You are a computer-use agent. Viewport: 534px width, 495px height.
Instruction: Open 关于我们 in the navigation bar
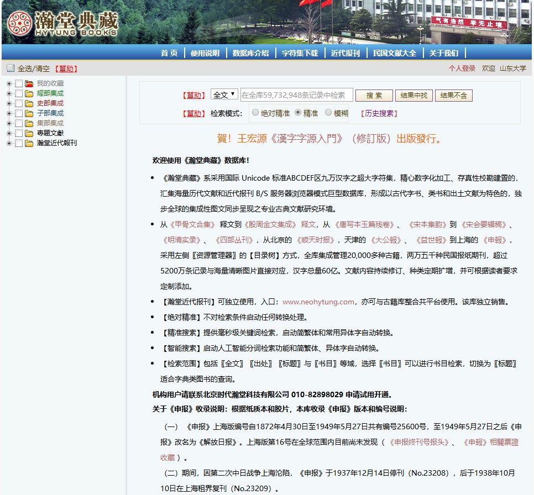tap(444, 53)
